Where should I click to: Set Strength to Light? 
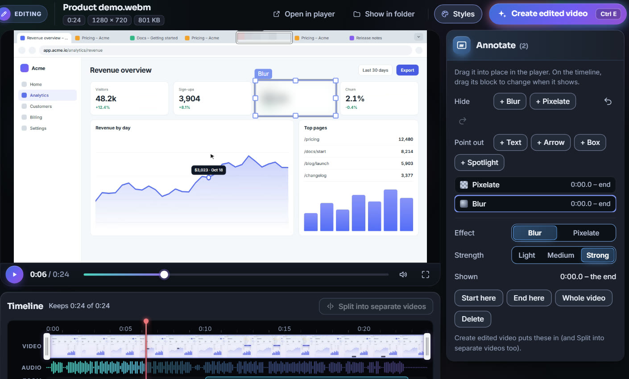[x=526, y=255]
